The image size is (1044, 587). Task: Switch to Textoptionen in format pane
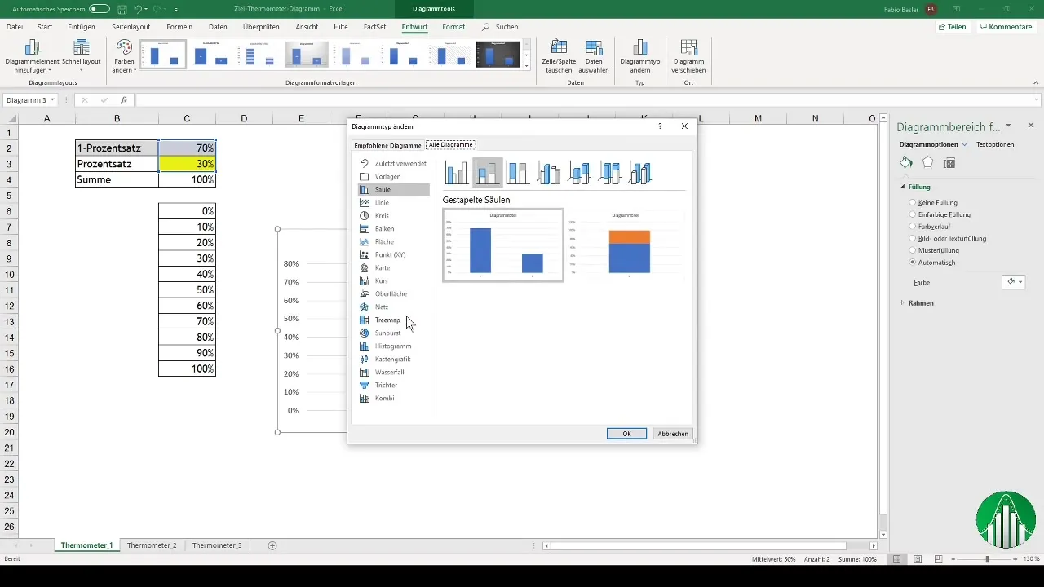click(995, 144)
